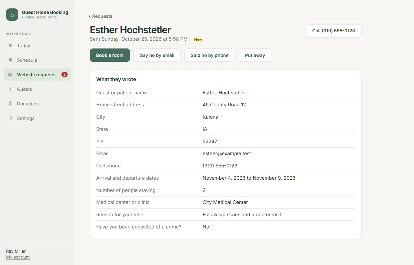This screenshot has height=265, width=414.
Task: Open the Guests list
Action: (37, 89)
